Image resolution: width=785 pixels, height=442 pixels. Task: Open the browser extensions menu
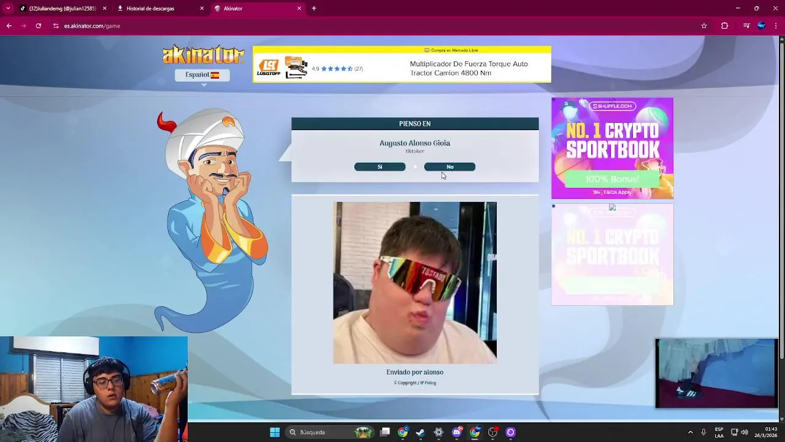click(724, 26)
